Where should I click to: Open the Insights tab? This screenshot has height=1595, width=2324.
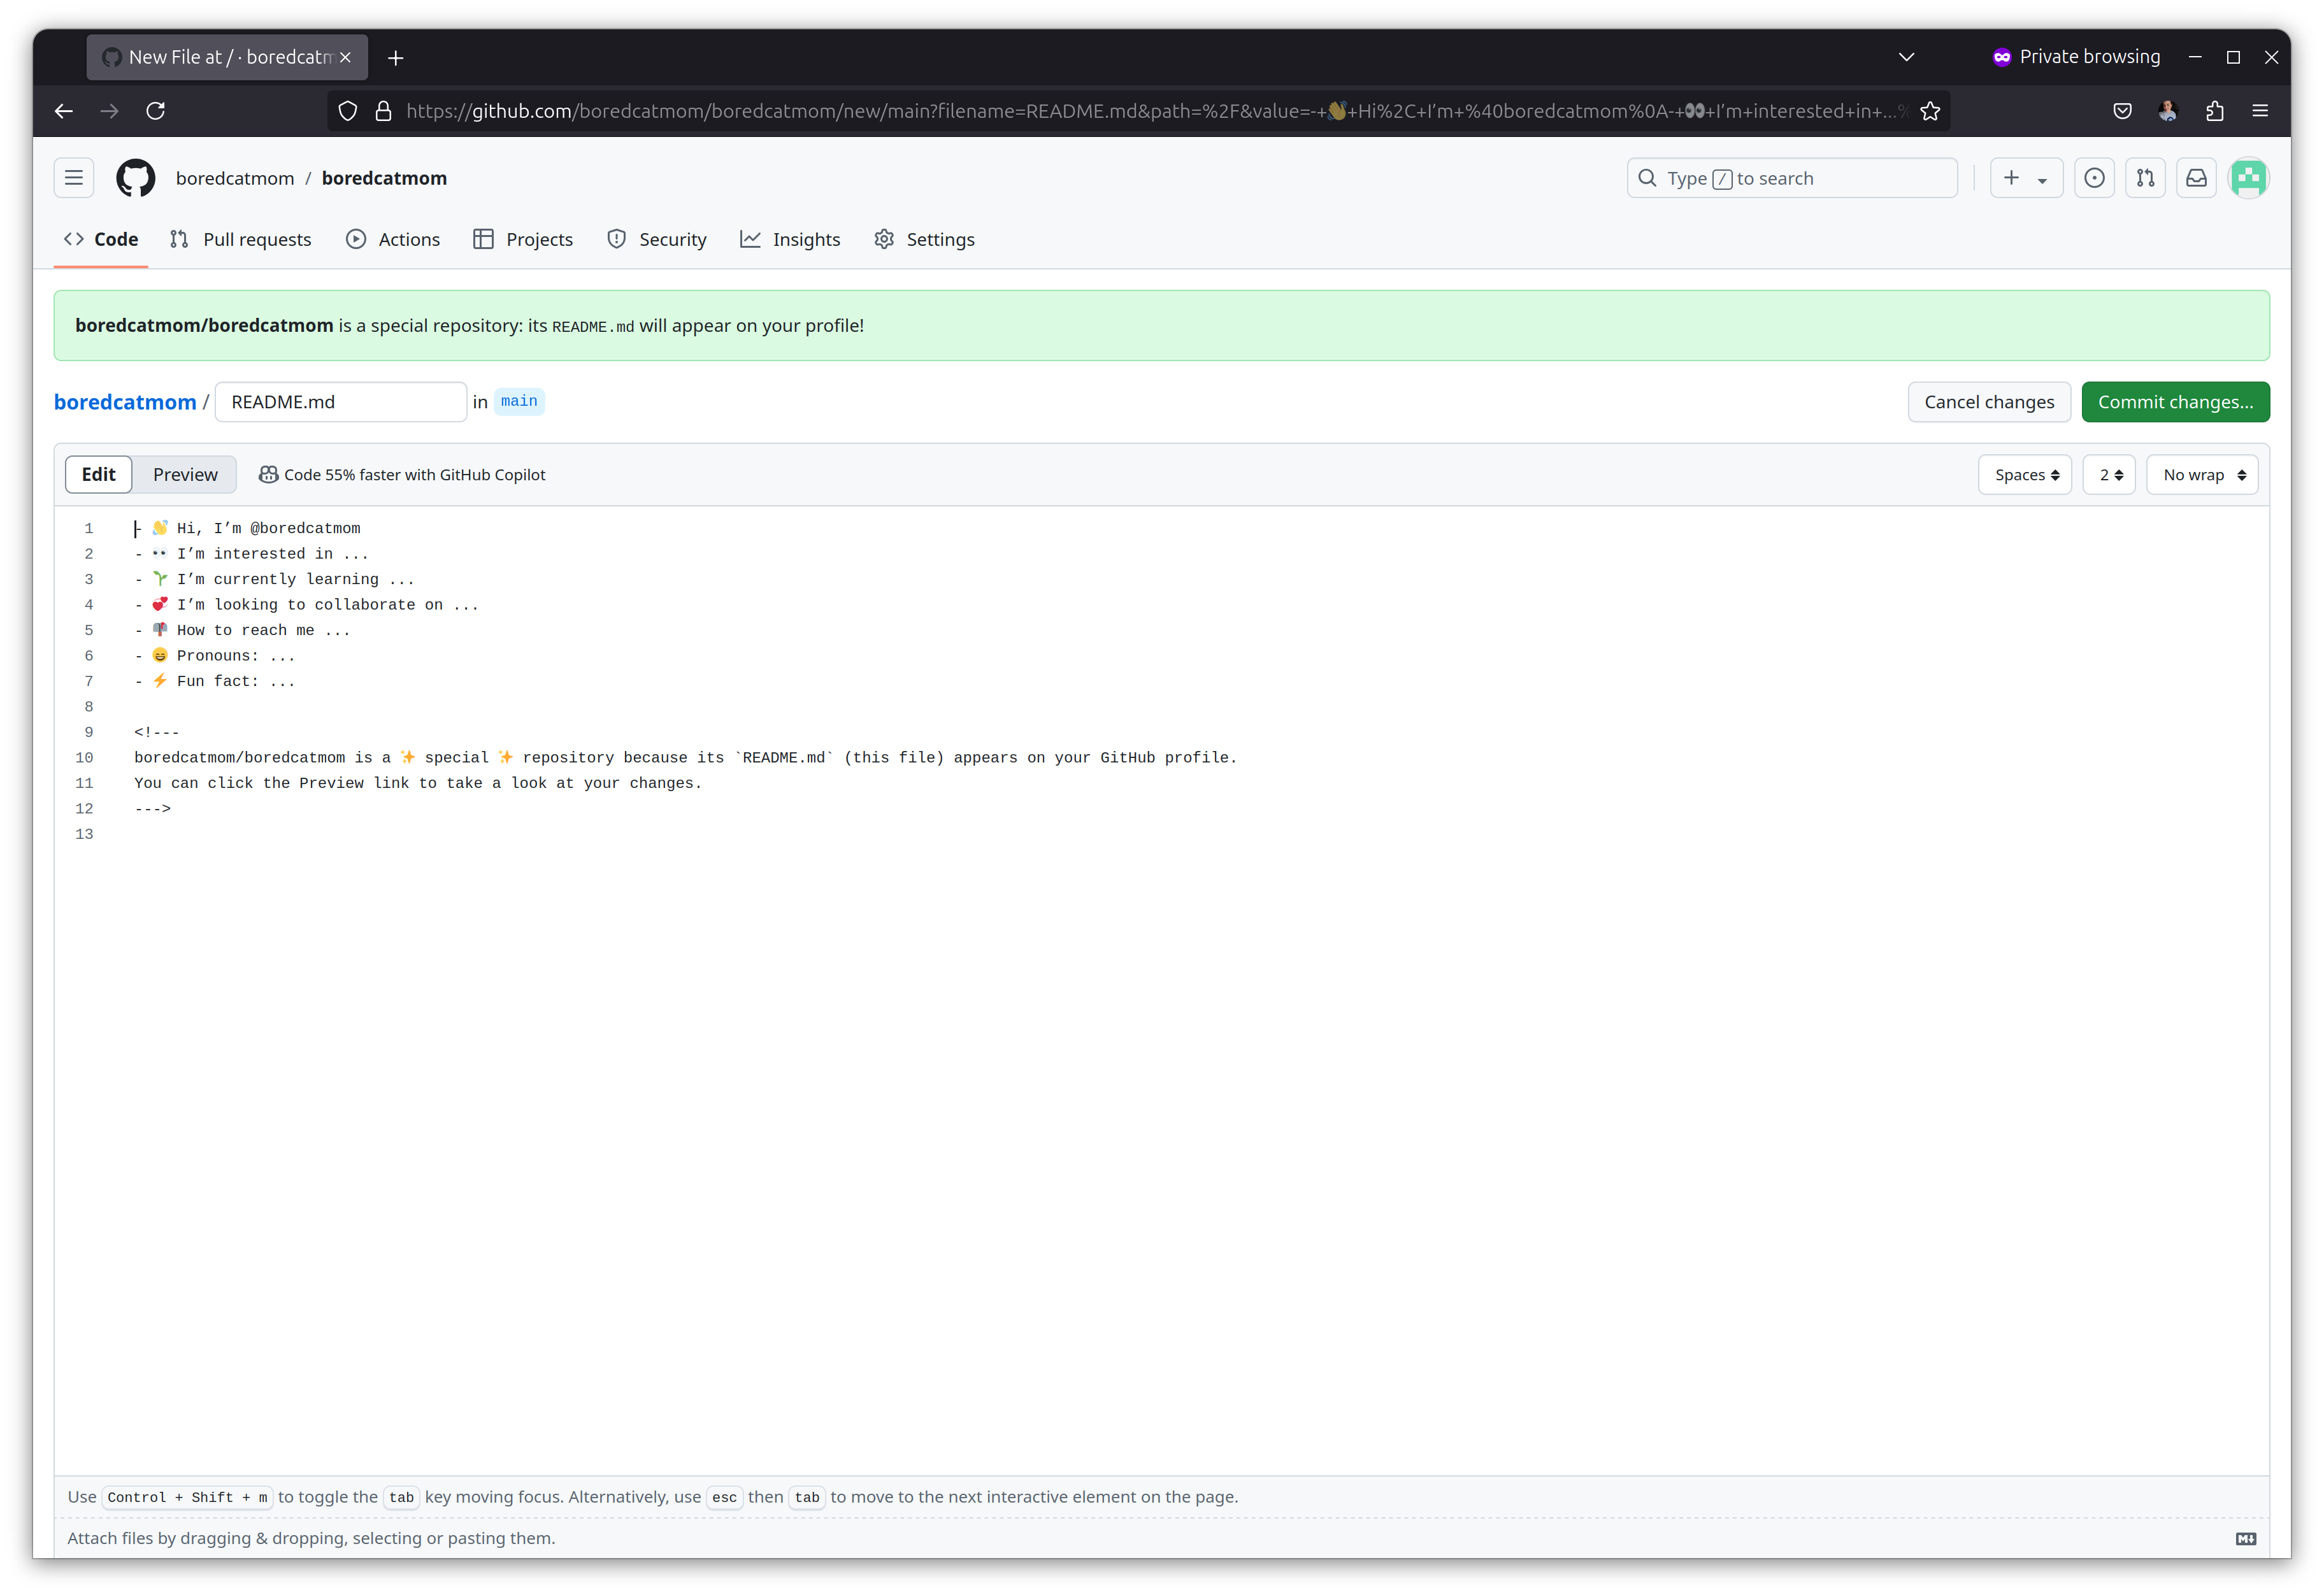click(x=790, y=239)
